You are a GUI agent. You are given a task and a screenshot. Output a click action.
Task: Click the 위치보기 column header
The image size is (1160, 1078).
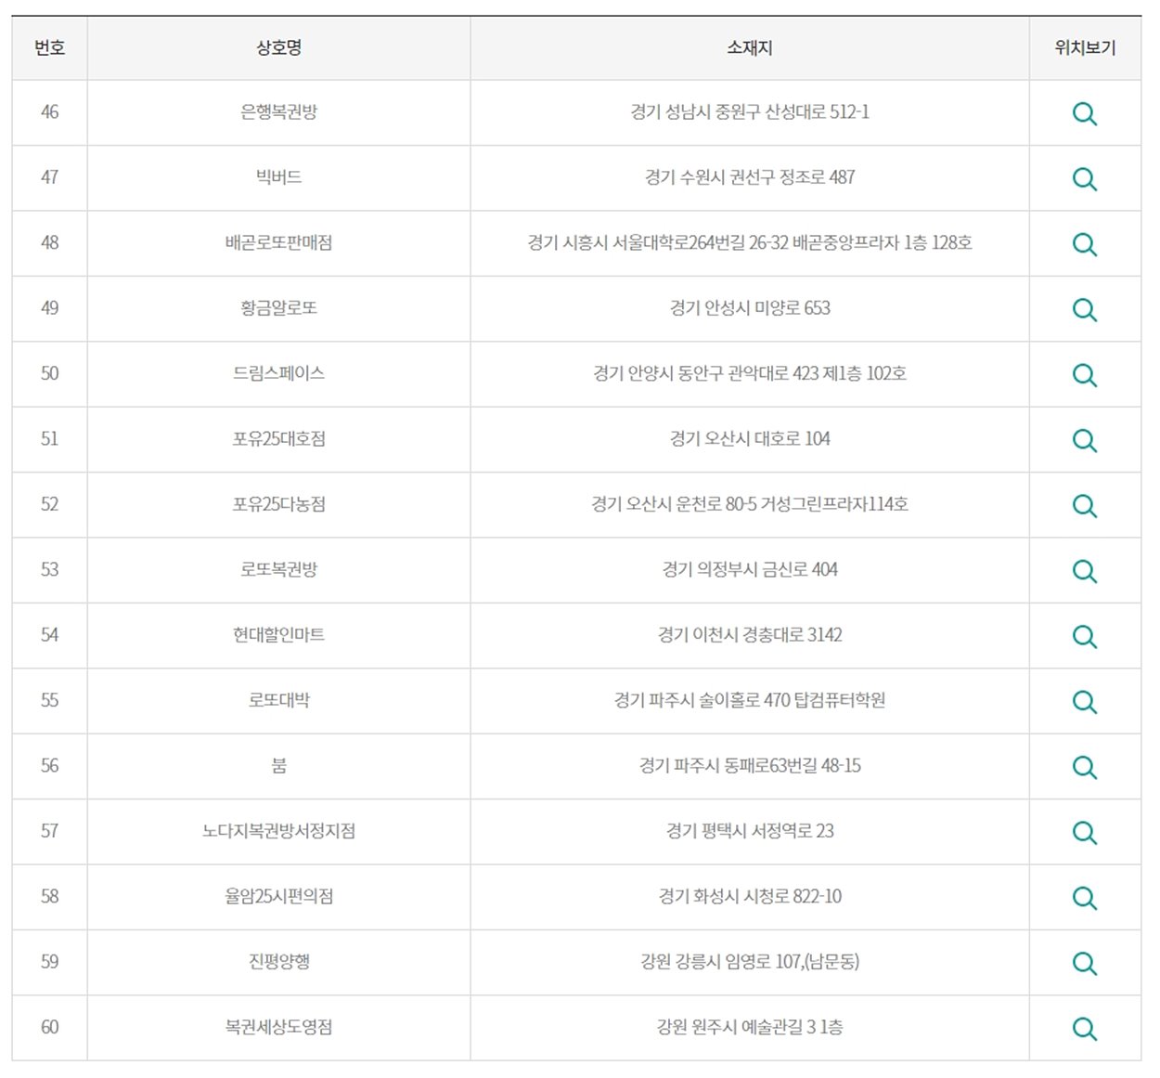[1085, 47]
